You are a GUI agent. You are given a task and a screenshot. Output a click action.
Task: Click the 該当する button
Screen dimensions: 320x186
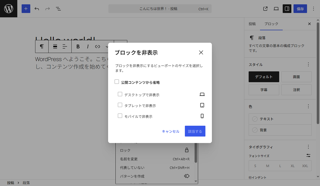195,131
